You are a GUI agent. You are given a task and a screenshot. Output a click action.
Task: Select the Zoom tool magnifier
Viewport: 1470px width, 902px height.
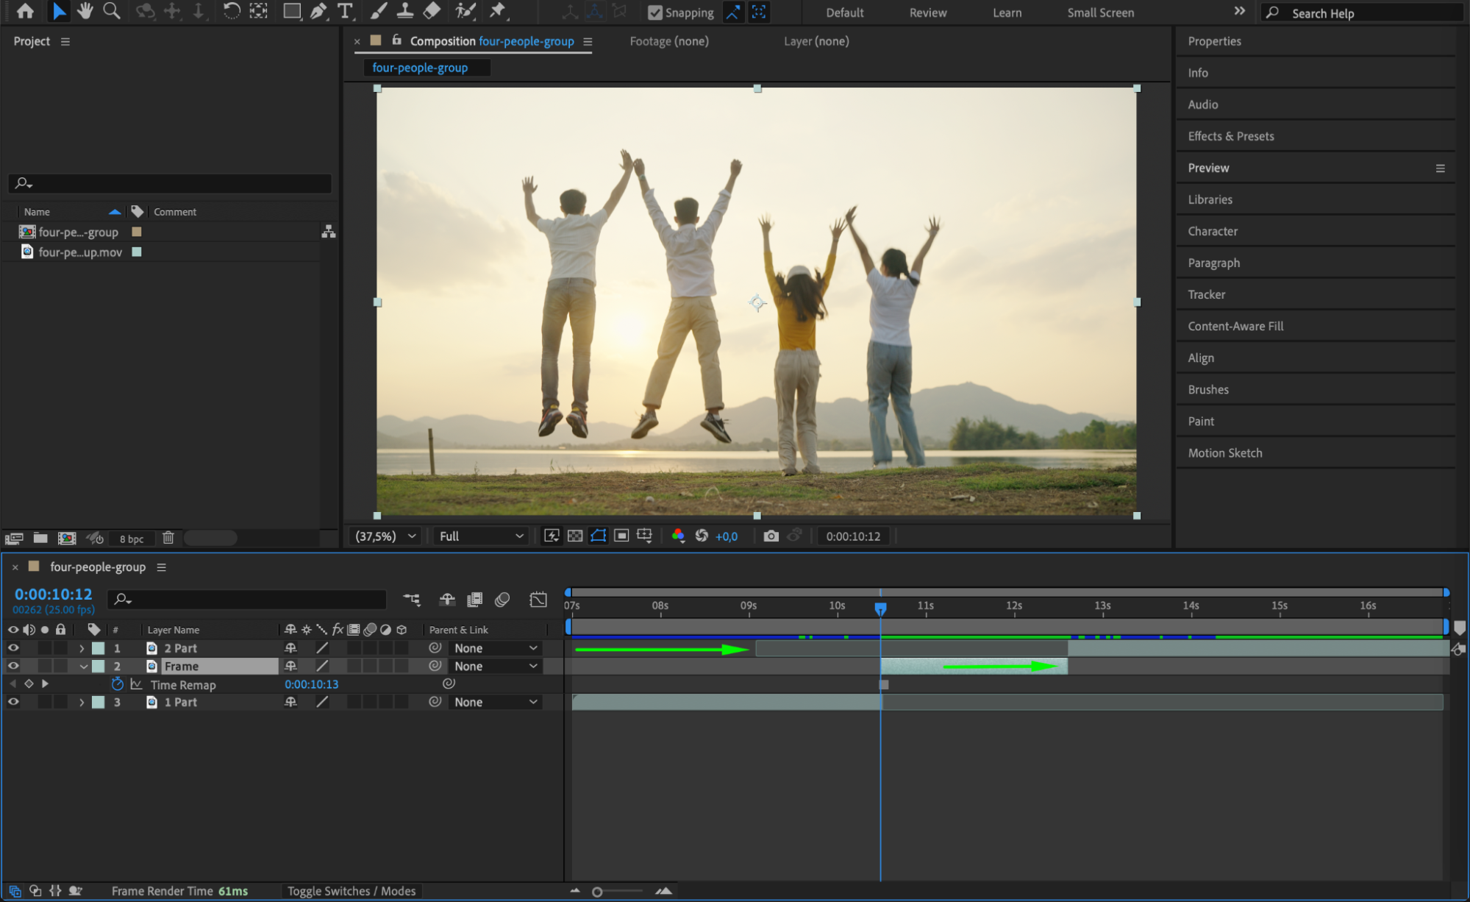point(111,11)
